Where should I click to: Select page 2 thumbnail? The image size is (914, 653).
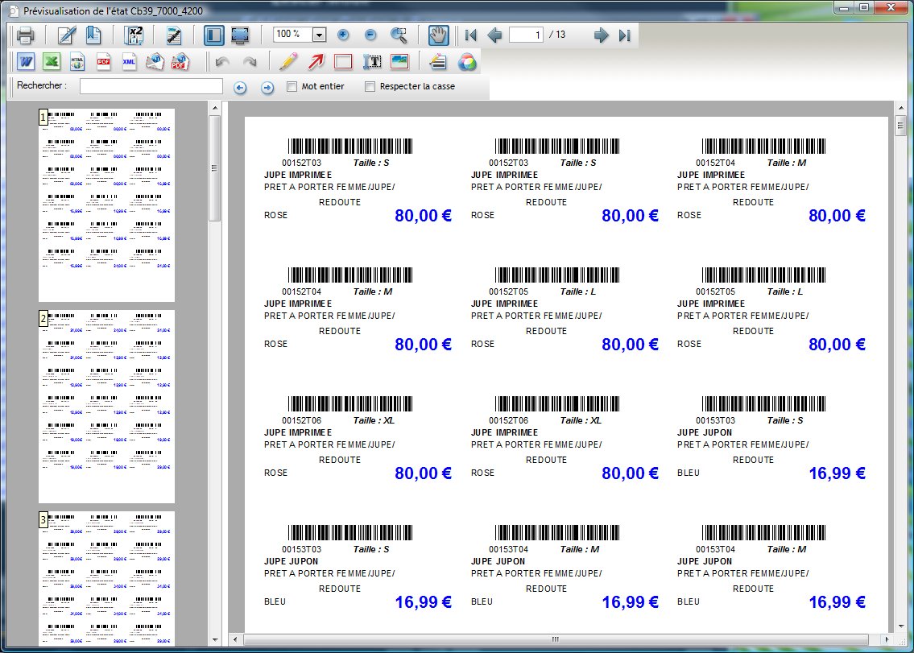[x=106, y=407]
